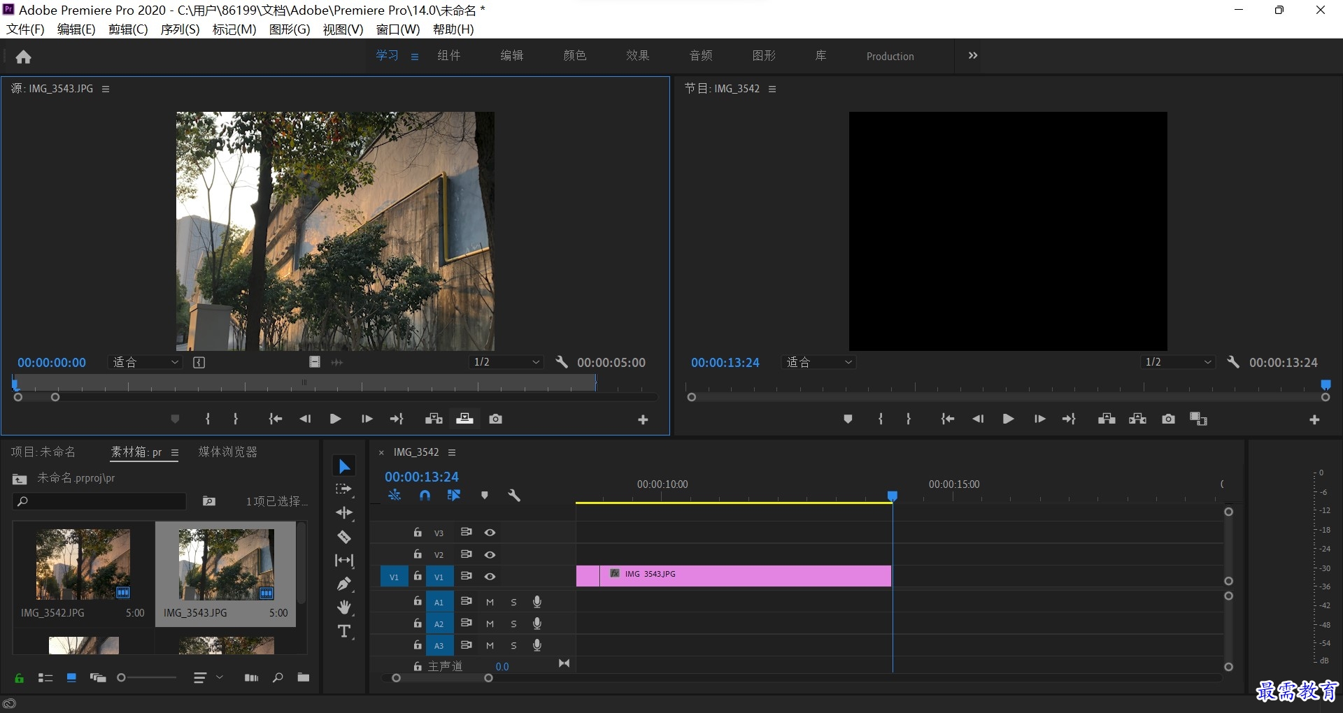Viewport: 1343px width, 713px height.
Task: Click the 主声道 level value 0.0
Action: coord(502,666)
